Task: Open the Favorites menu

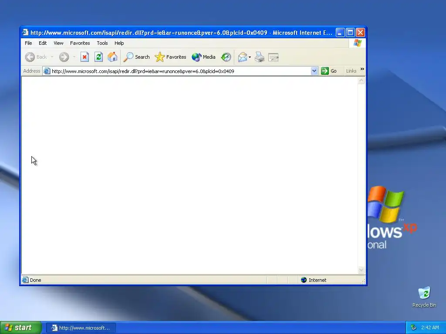Action: point(80,43)
